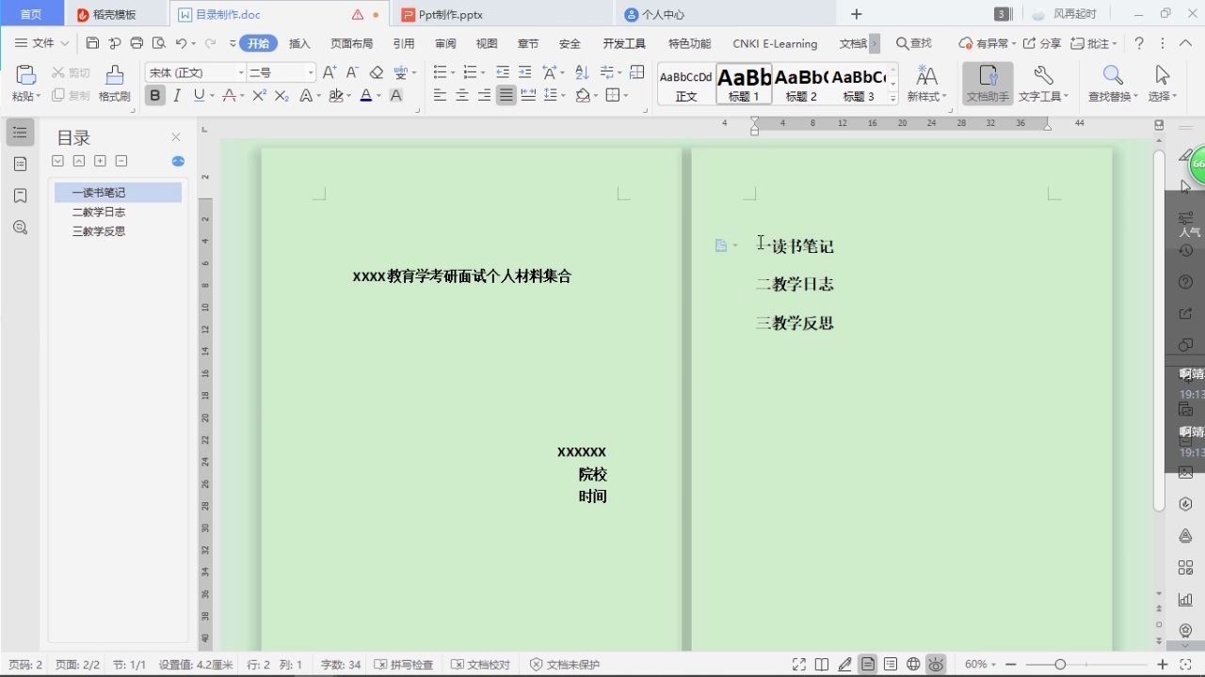
Task: Click the Print icon in quick toolbar
Action: pyautogui.click(x=137, y=43)
